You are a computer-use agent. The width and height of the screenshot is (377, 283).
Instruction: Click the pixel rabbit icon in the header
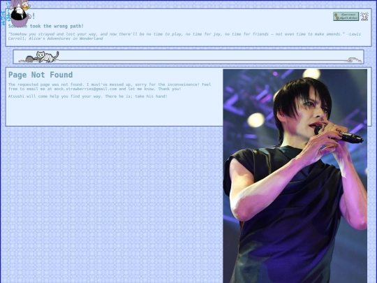(364, 16)
